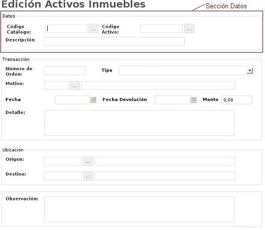Click the Motivo search ellipsis button
The width and height of the screenshot is (265, 230).
[x=75, y=85]
